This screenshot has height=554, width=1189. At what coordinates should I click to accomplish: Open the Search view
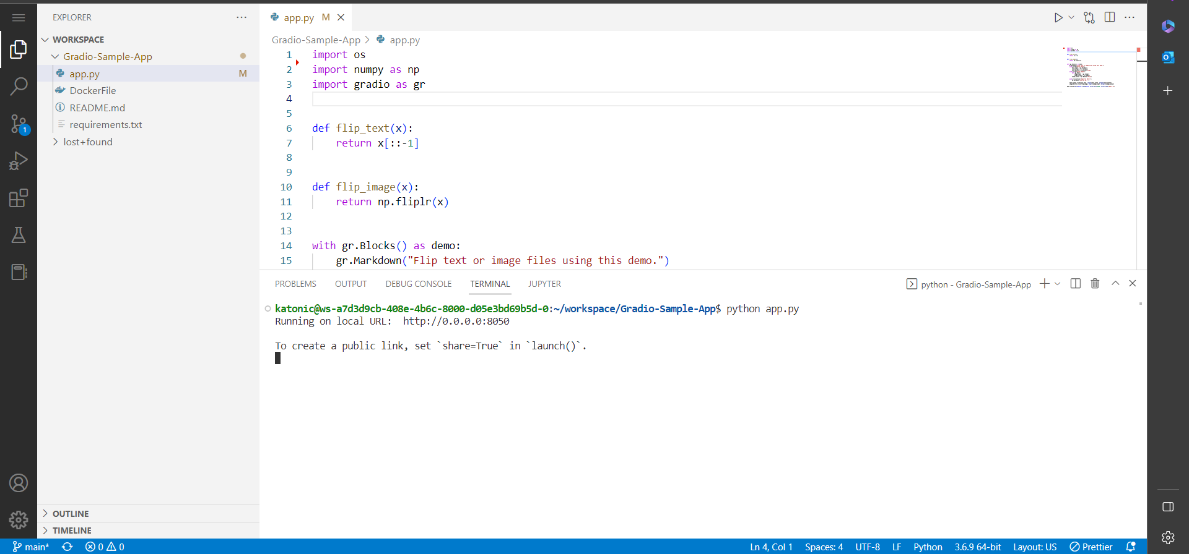[x=19, y=87]
